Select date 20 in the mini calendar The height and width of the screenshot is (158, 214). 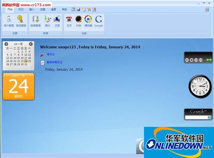(11, 61)
